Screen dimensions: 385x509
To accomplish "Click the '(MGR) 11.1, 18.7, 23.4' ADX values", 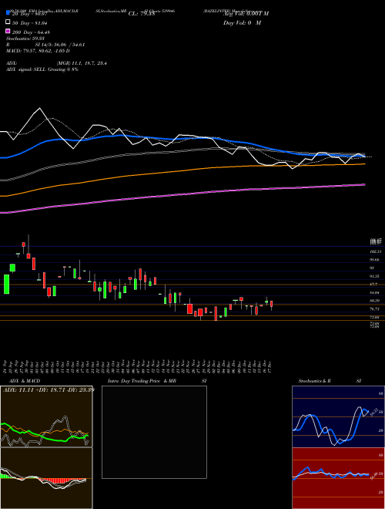I will pos(82,63).
